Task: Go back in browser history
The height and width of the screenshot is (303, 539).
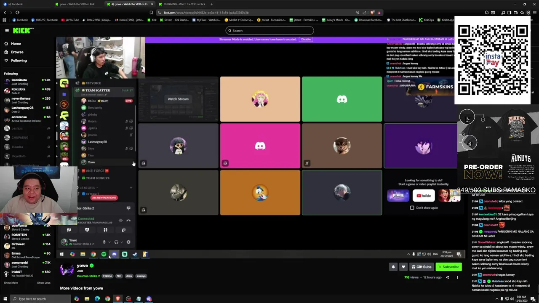Action: [x=5, y=13]
